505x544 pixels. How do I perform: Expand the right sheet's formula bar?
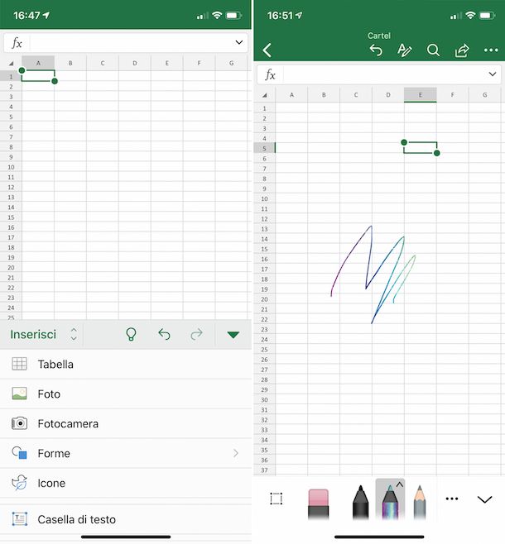coord(492,74)
